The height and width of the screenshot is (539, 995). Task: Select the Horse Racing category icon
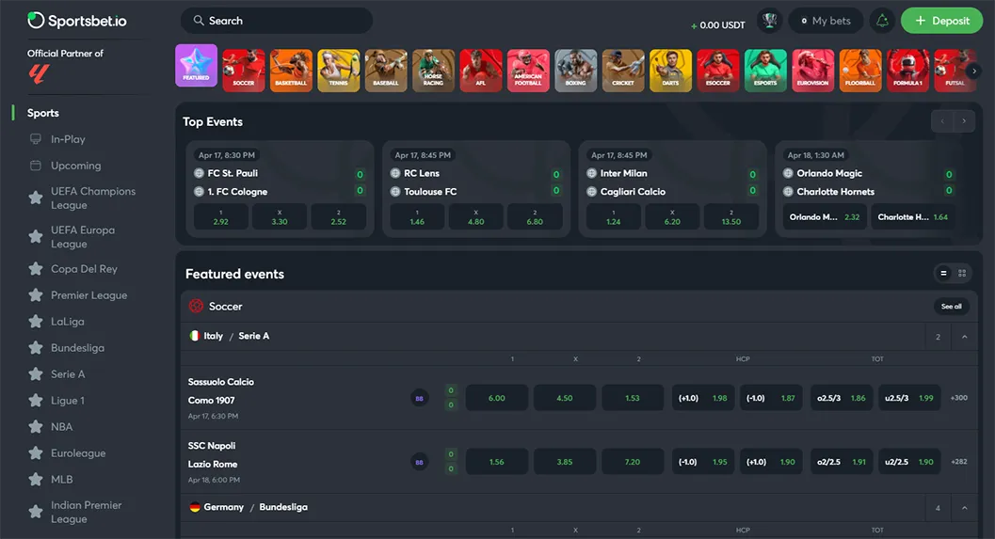pyautogui.click(x=433, y=71)
